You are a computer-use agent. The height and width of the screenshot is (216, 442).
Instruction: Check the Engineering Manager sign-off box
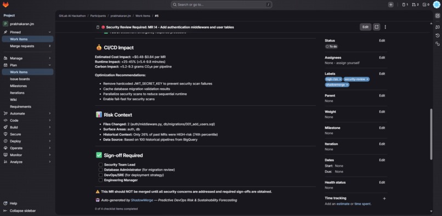click(101, 180)
